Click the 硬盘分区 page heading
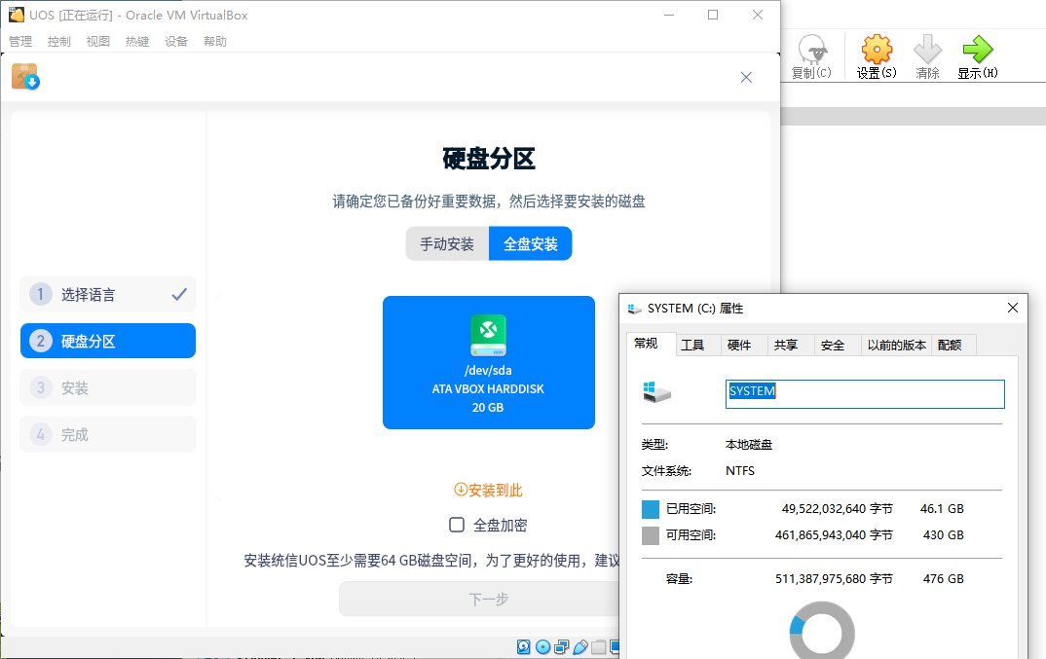The height and width of the screenshot is (659, 1046). (x=488, y=159)
